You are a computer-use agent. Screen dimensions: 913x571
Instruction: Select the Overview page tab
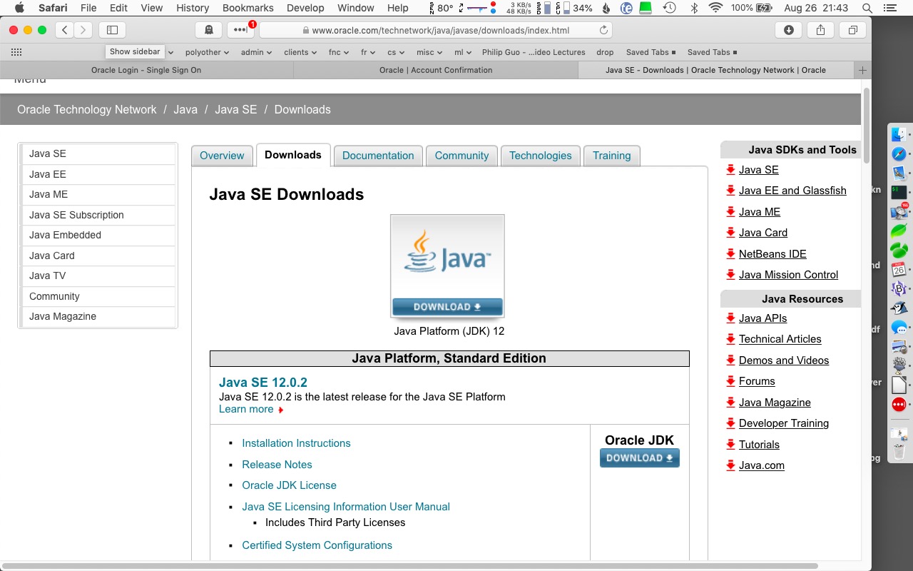pyautogui.click(x=222, y=156)
